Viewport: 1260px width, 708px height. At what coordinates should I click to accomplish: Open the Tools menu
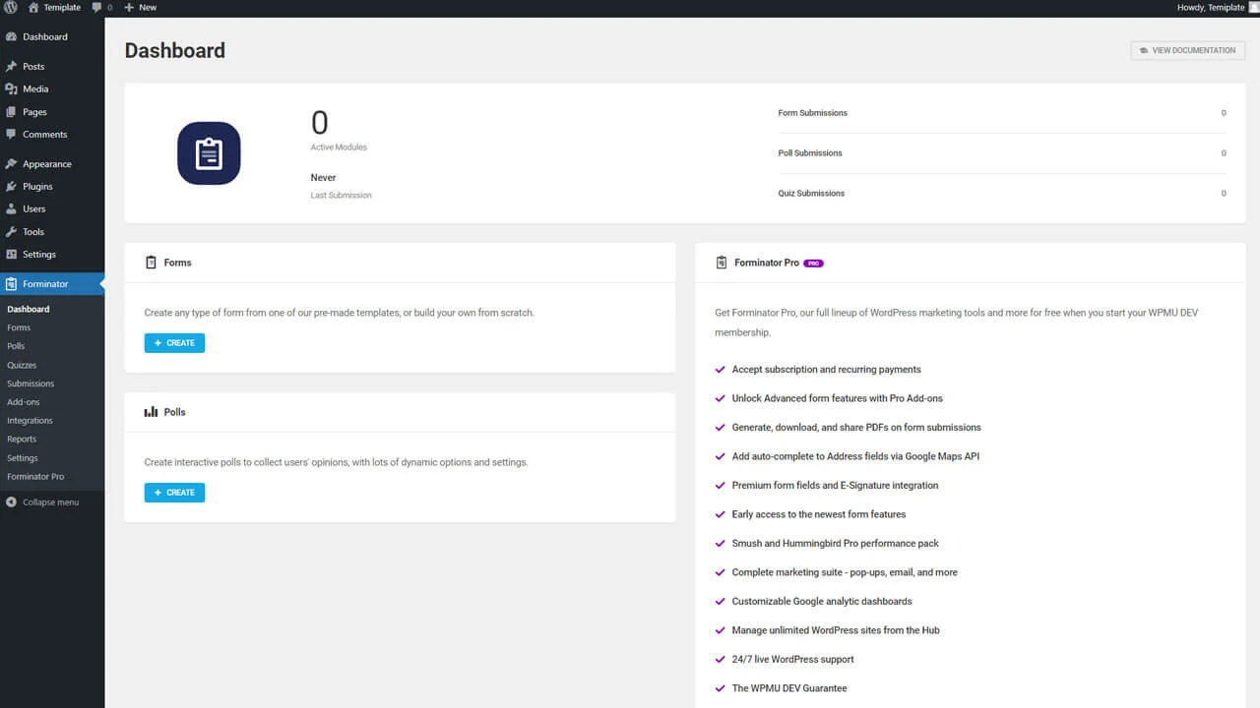tap(52, 231)
